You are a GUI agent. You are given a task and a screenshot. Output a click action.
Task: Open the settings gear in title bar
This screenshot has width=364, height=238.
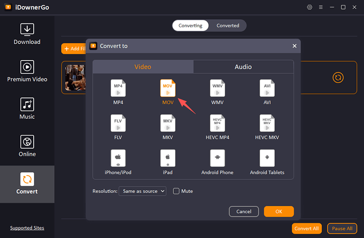click(x=310, y=7)
